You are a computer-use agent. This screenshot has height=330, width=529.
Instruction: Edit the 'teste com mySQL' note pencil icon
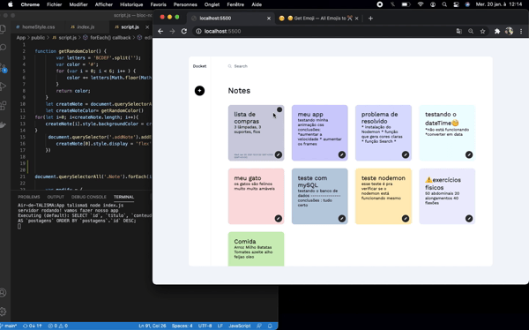click(342, 219)
